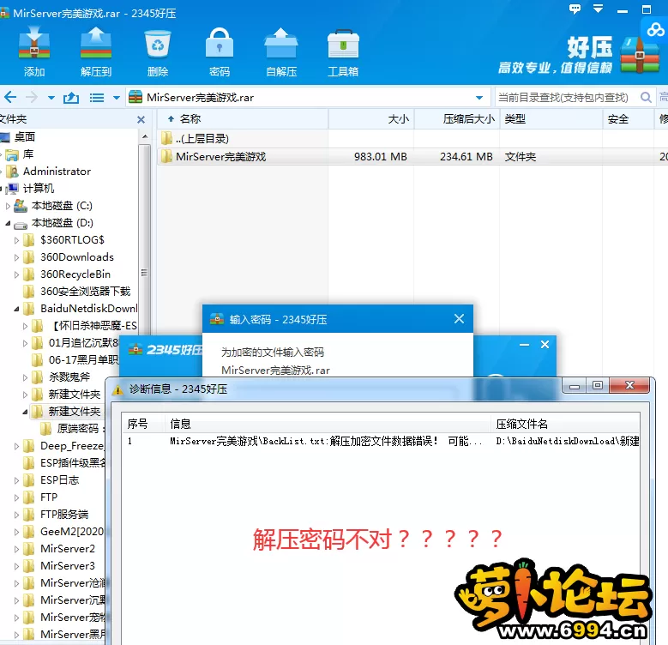Open the title bar menu triangle icon

599,9
